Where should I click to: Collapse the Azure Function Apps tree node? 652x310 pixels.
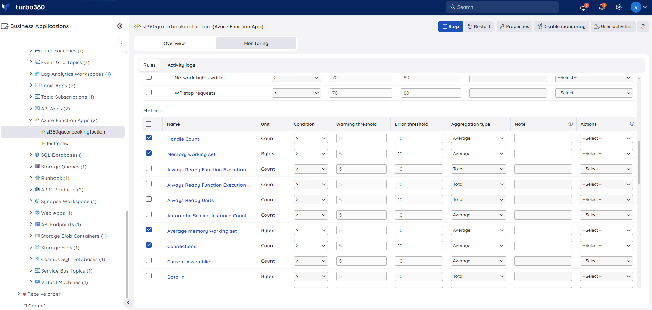31,120
